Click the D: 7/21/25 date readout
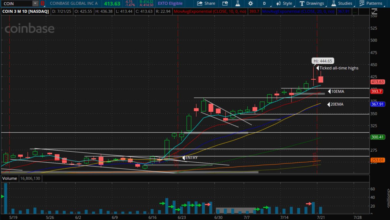This screenshot has height=220, width=390. click(62, 11)
